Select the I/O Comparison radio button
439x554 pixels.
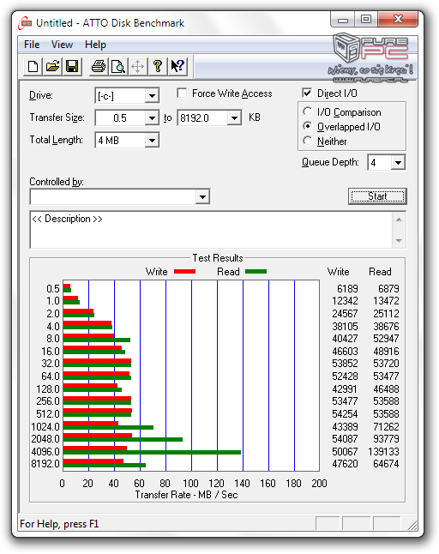click(307, 111)
